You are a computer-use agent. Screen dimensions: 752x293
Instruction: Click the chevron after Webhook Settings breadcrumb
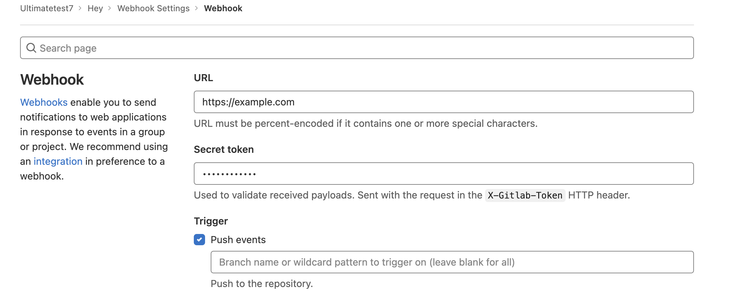pos(197,8)
